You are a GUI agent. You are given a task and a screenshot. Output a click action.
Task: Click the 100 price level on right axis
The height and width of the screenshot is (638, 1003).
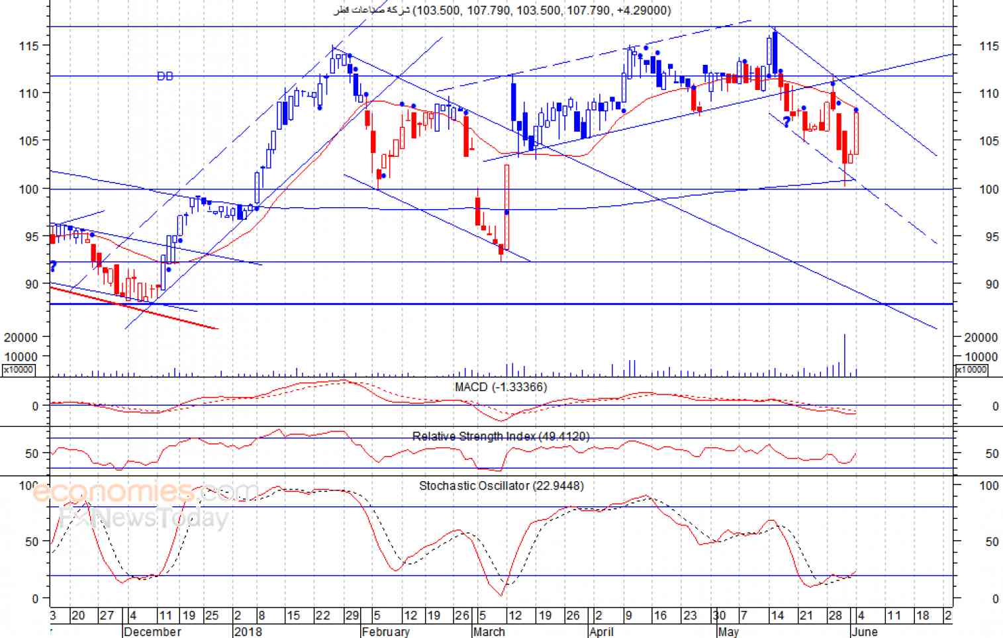989,189
